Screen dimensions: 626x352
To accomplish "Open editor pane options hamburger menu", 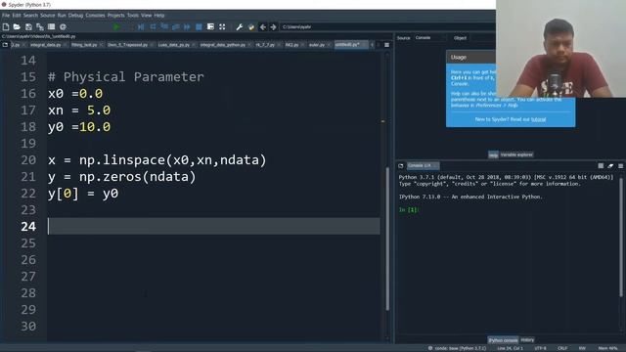I will click(386, 45).
